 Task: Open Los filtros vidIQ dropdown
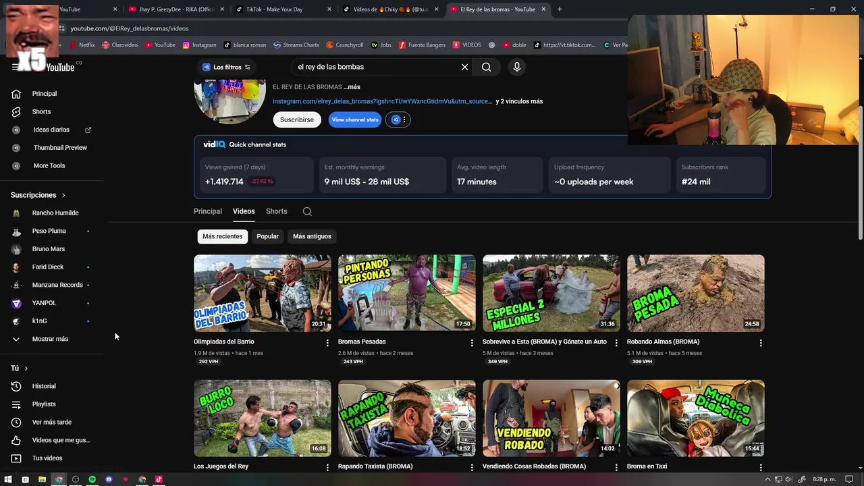[x=227, y=67]
